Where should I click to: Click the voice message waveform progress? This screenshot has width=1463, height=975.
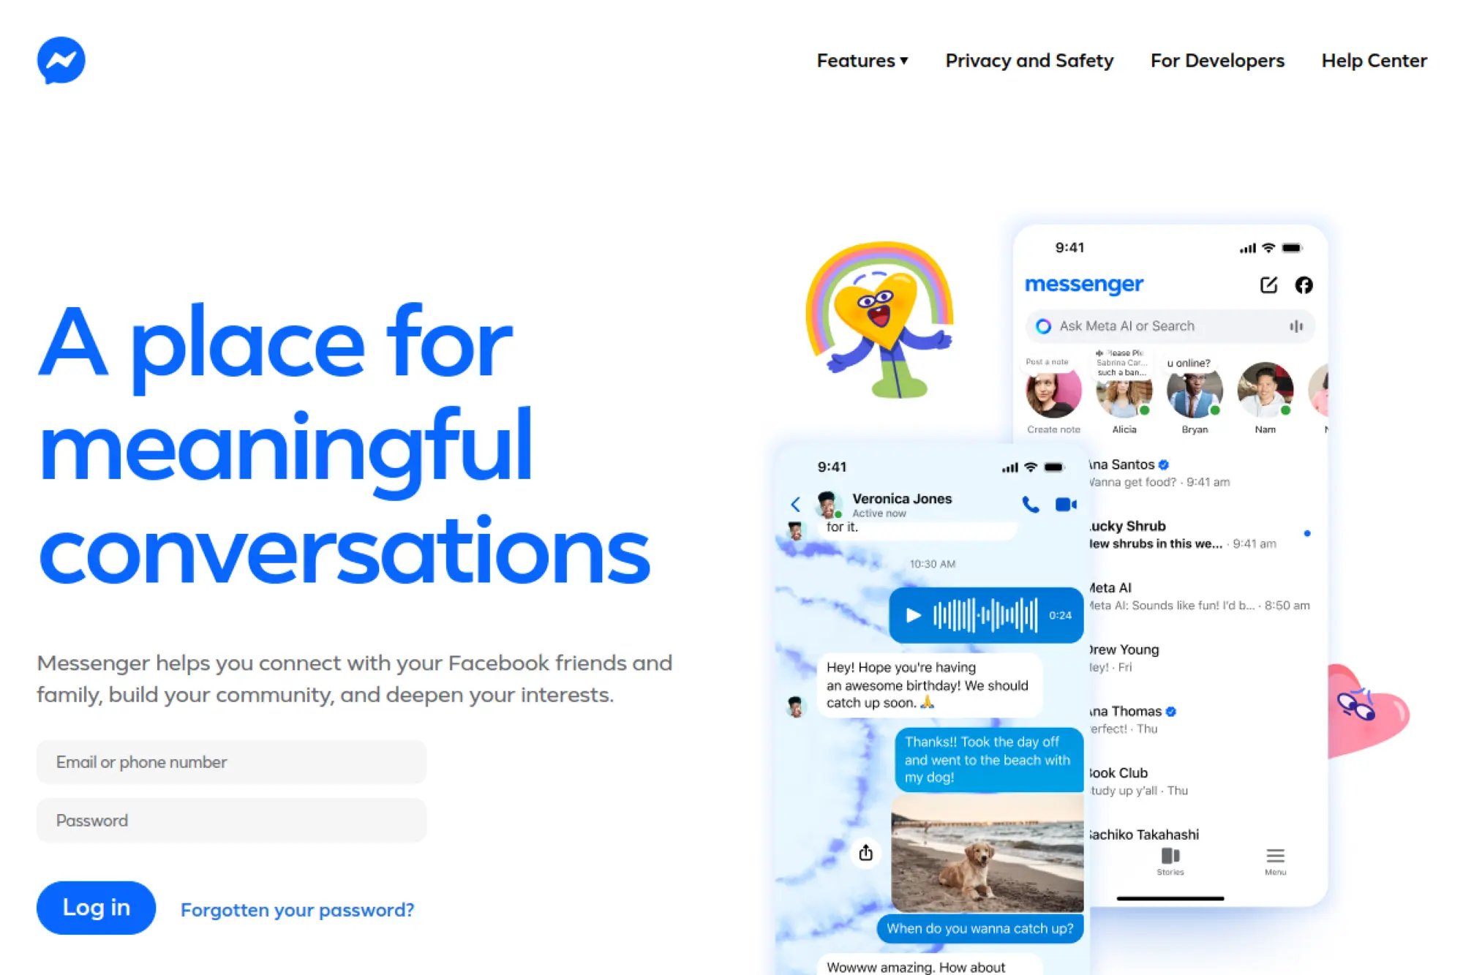click(x=984, y=615)
